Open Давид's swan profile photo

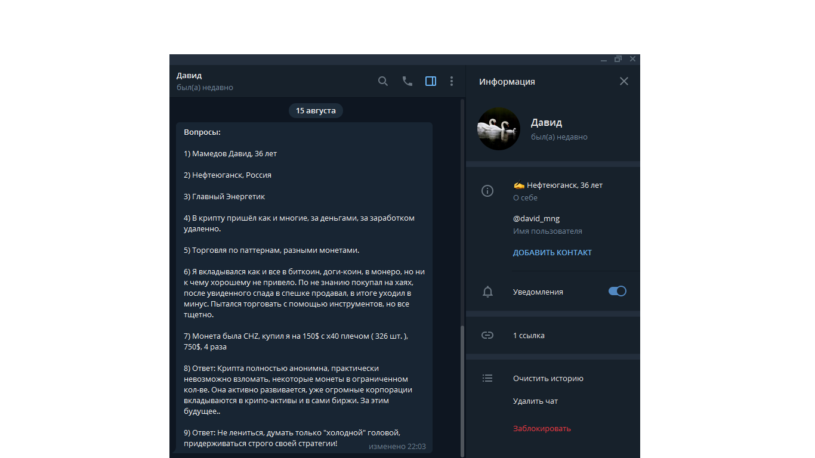coord(499,129)
